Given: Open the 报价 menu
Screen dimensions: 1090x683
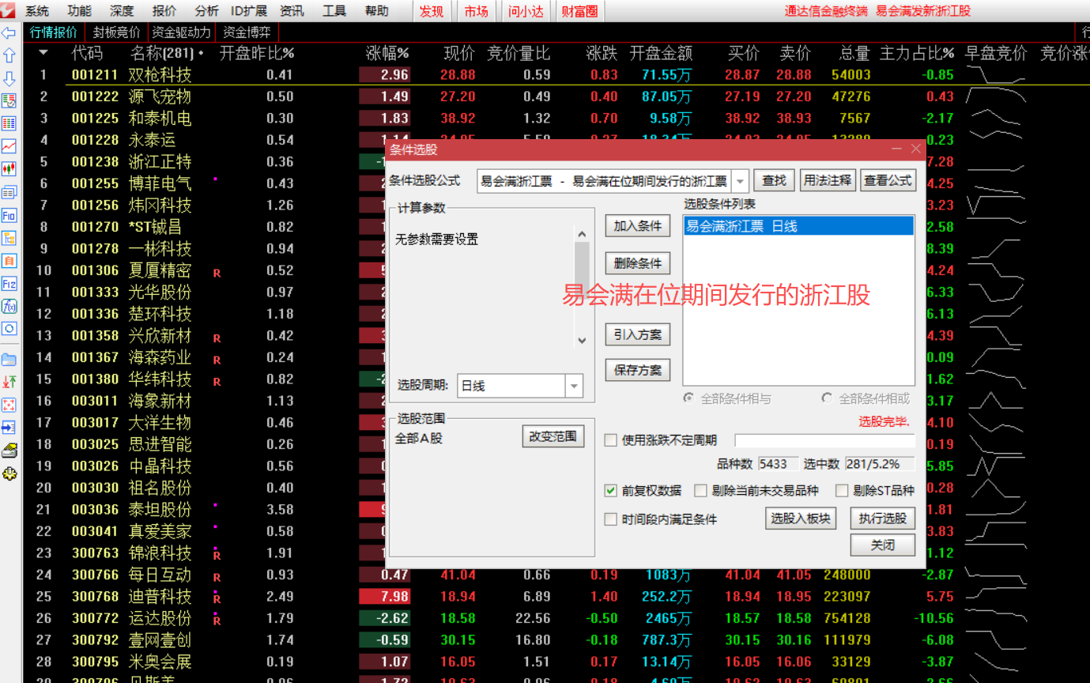Looking at the screenshot, I should coord(164,11).
